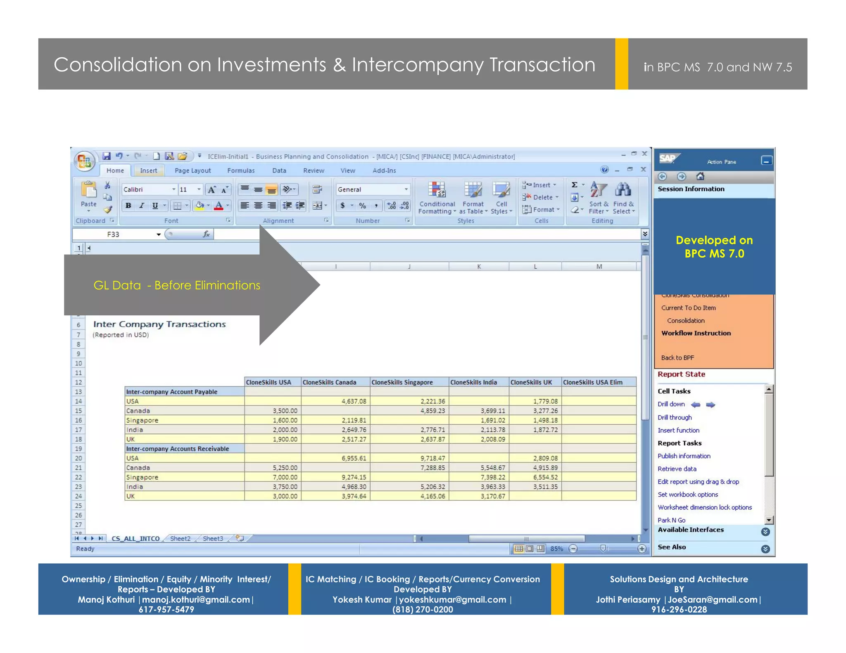The image size is (846, 653).
Task: Expand the formula bar
Action: point(645,234)
